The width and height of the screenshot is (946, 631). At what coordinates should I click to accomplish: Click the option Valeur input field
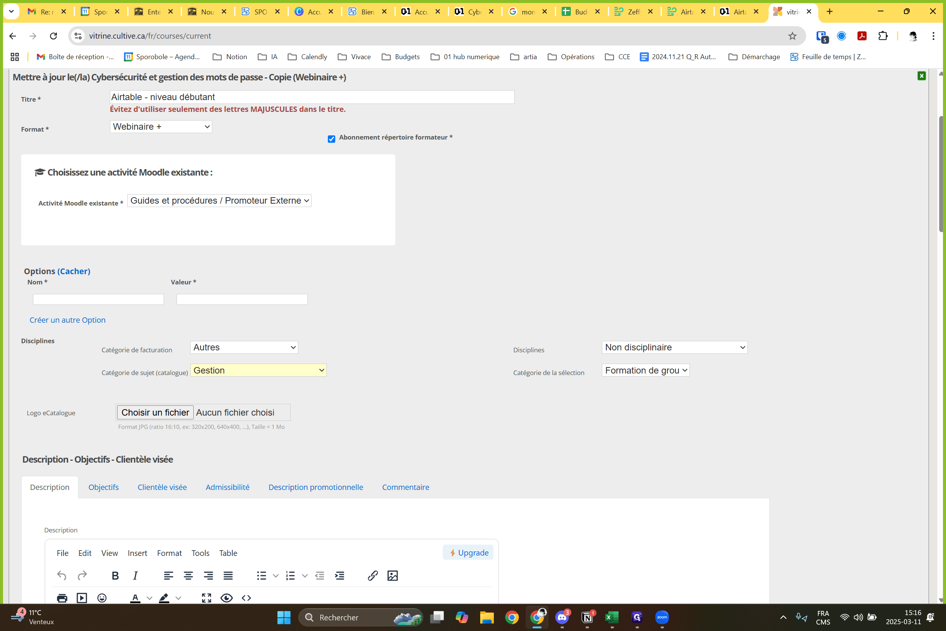tap(242, 299)
